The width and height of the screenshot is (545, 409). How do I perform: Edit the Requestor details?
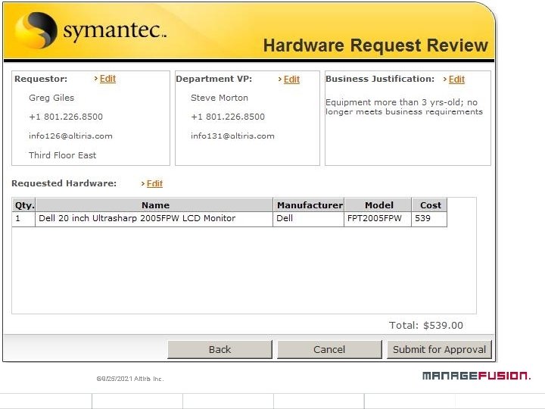click(x=107, y=79)
